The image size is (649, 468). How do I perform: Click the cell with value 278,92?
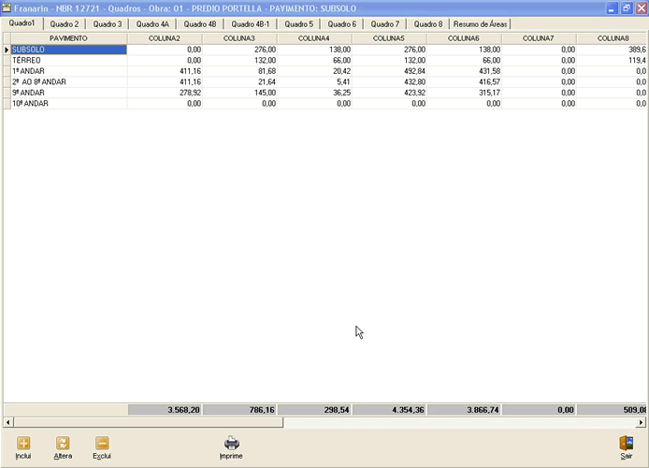(x=165, y=93)
